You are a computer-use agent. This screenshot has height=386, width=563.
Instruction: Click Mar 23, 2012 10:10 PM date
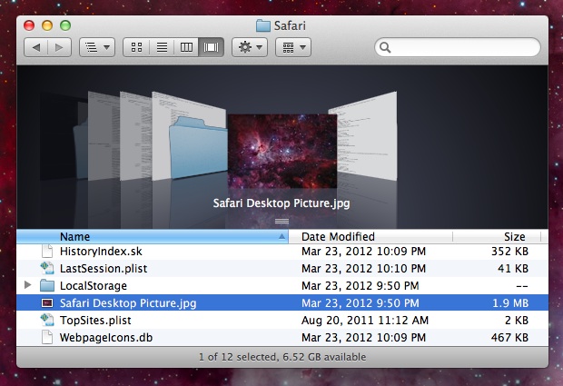(x=363, y=269)
